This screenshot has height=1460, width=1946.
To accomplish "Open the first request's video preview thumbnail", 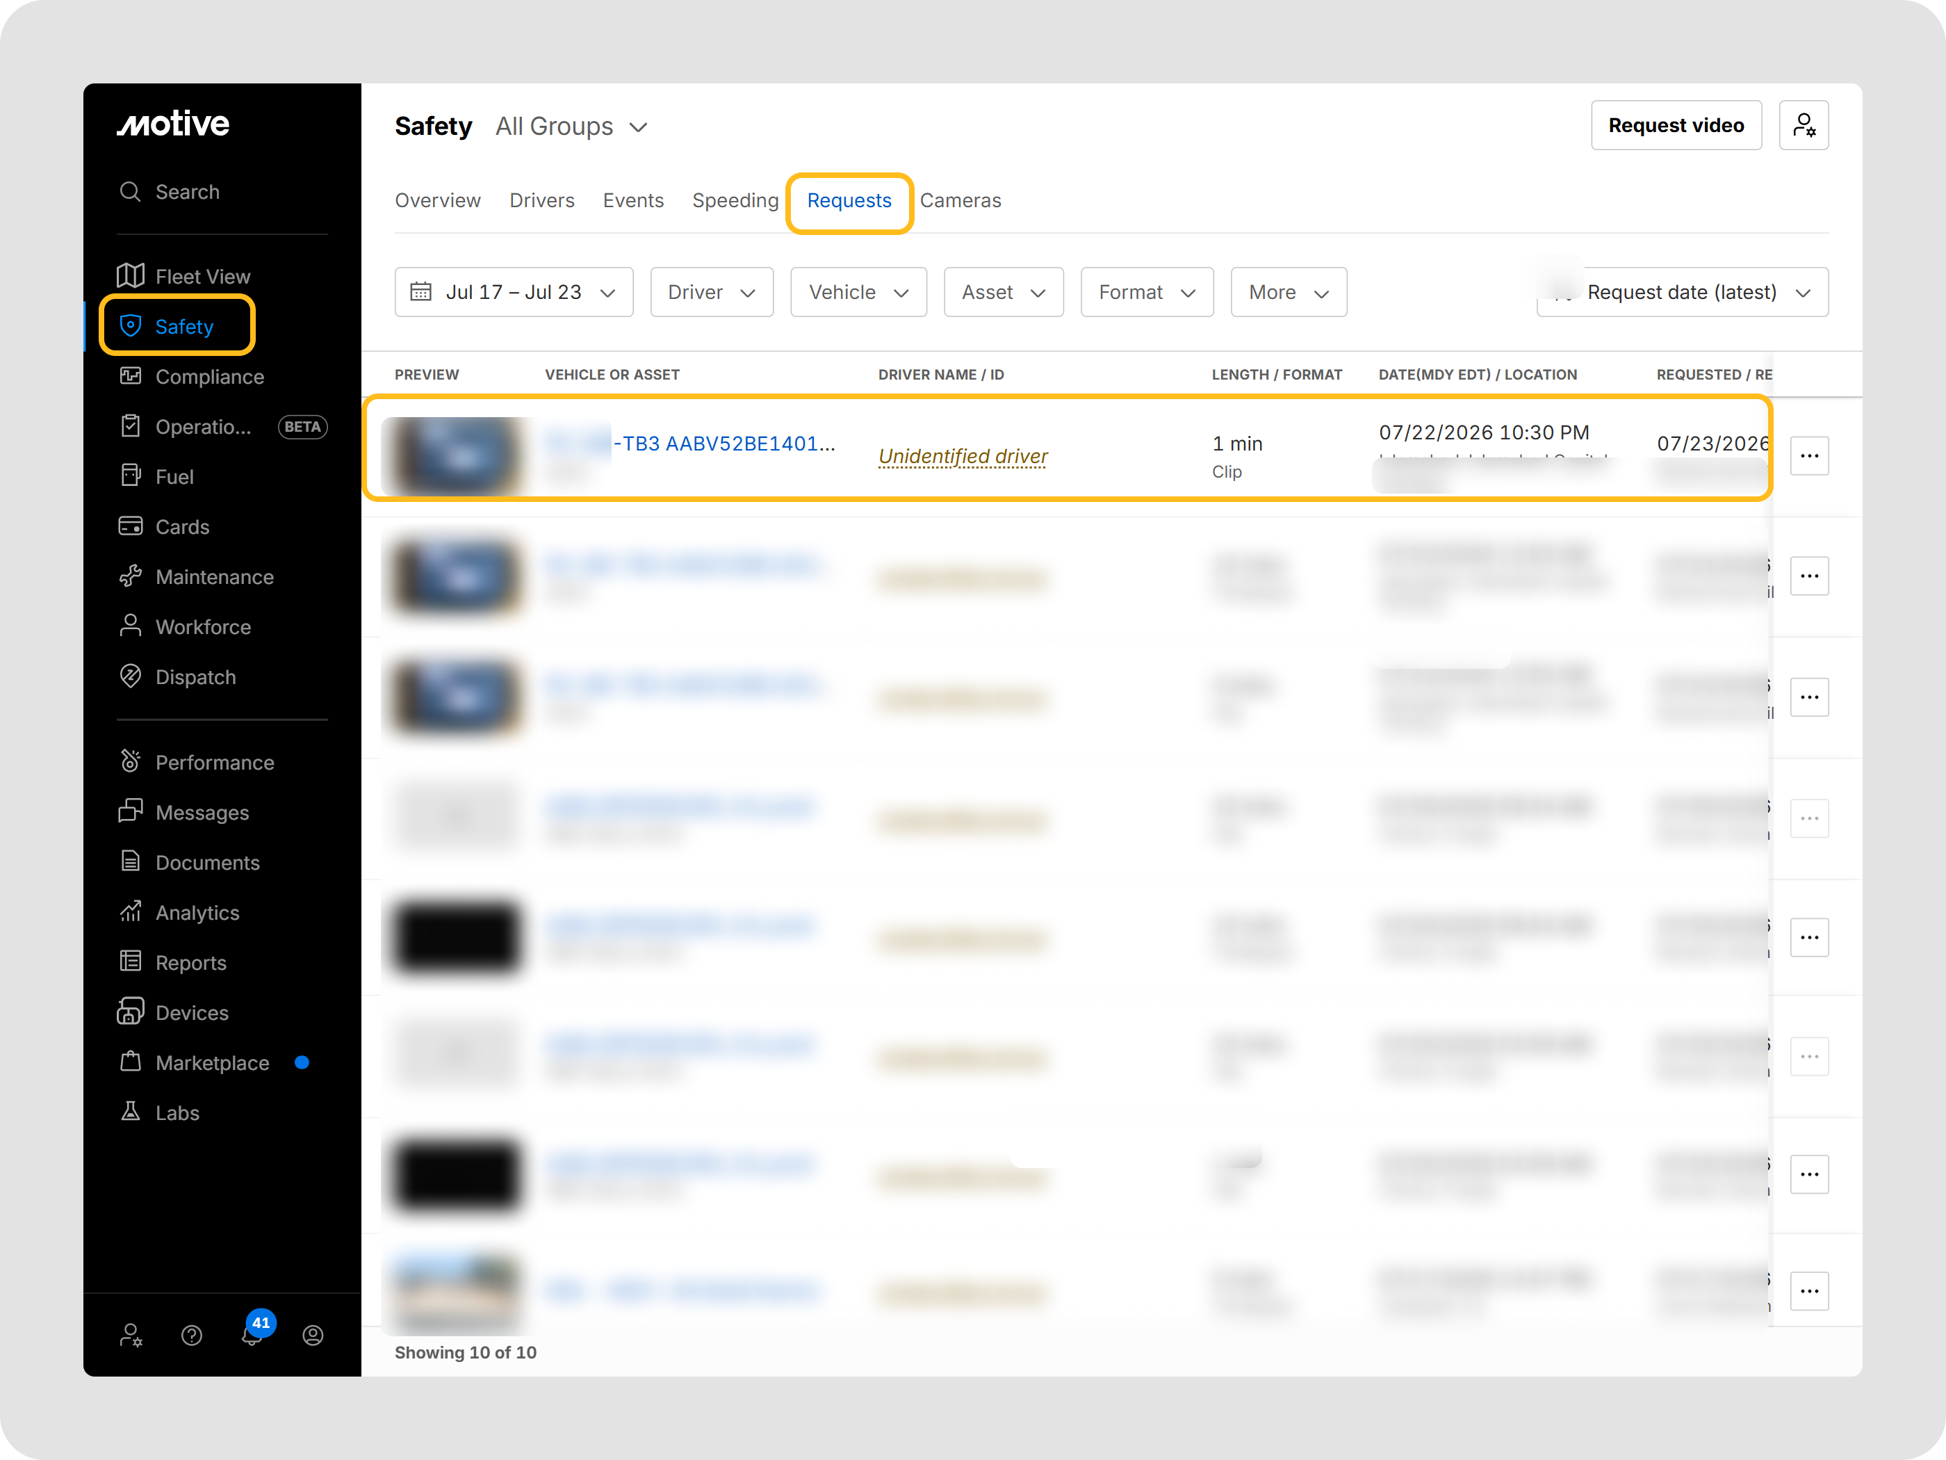I will [x=455, y=456].
